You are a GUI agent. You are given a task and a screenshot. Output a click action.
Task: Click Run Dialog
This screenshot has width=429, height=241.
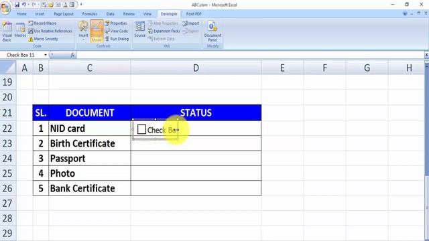click(117, 39)
